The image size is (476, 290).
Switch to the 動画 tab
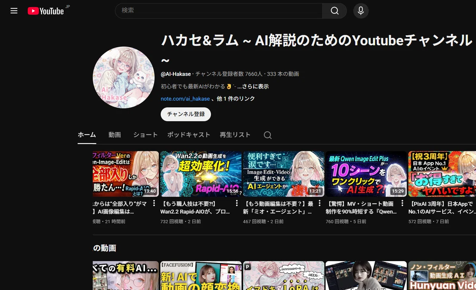point(115,135)
